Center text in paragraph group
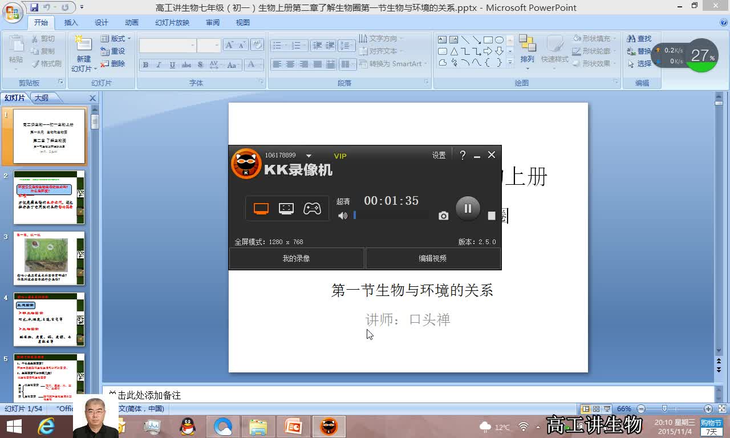The width and height of the screenshot is (730, 438). click(x=290, y=64)
